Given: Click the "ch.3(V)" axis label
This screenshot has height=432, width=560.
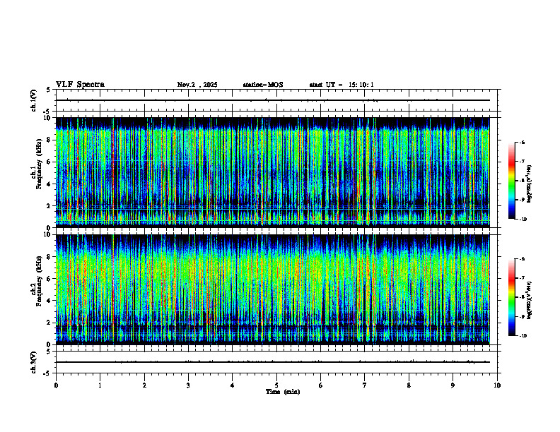Looking at the screenshot, I should pyautogui.click(x=34, y=362).
